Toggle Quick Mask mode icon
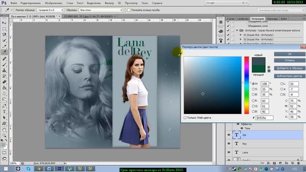 click(x=4, y=153)
